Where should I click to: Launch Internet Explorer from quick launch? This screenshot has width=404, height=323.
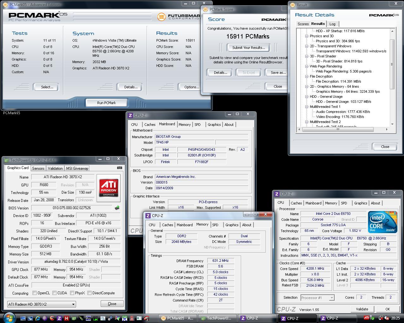(x=38, y=318)
